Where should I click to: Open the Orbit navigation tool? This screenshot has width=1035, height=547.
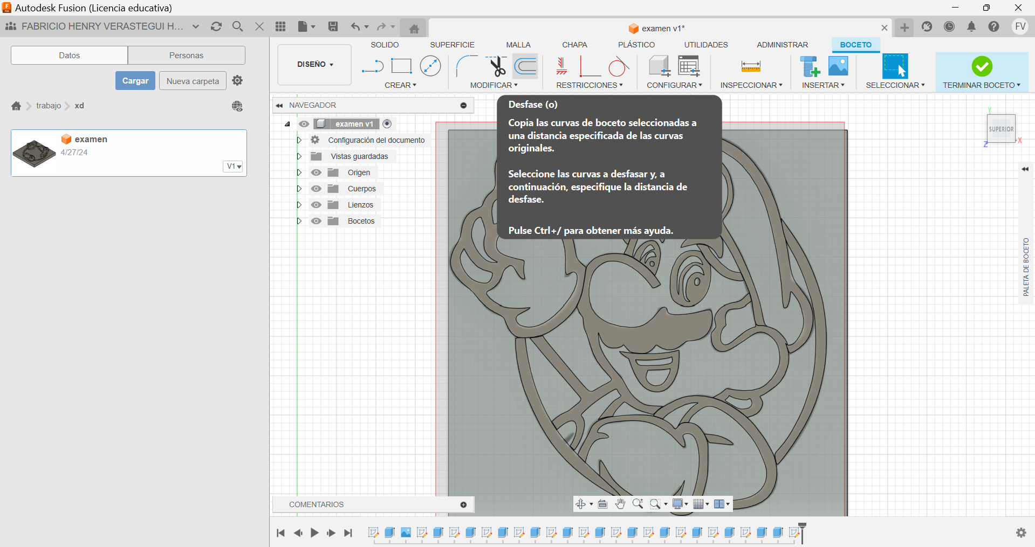(x=581, y=504)
